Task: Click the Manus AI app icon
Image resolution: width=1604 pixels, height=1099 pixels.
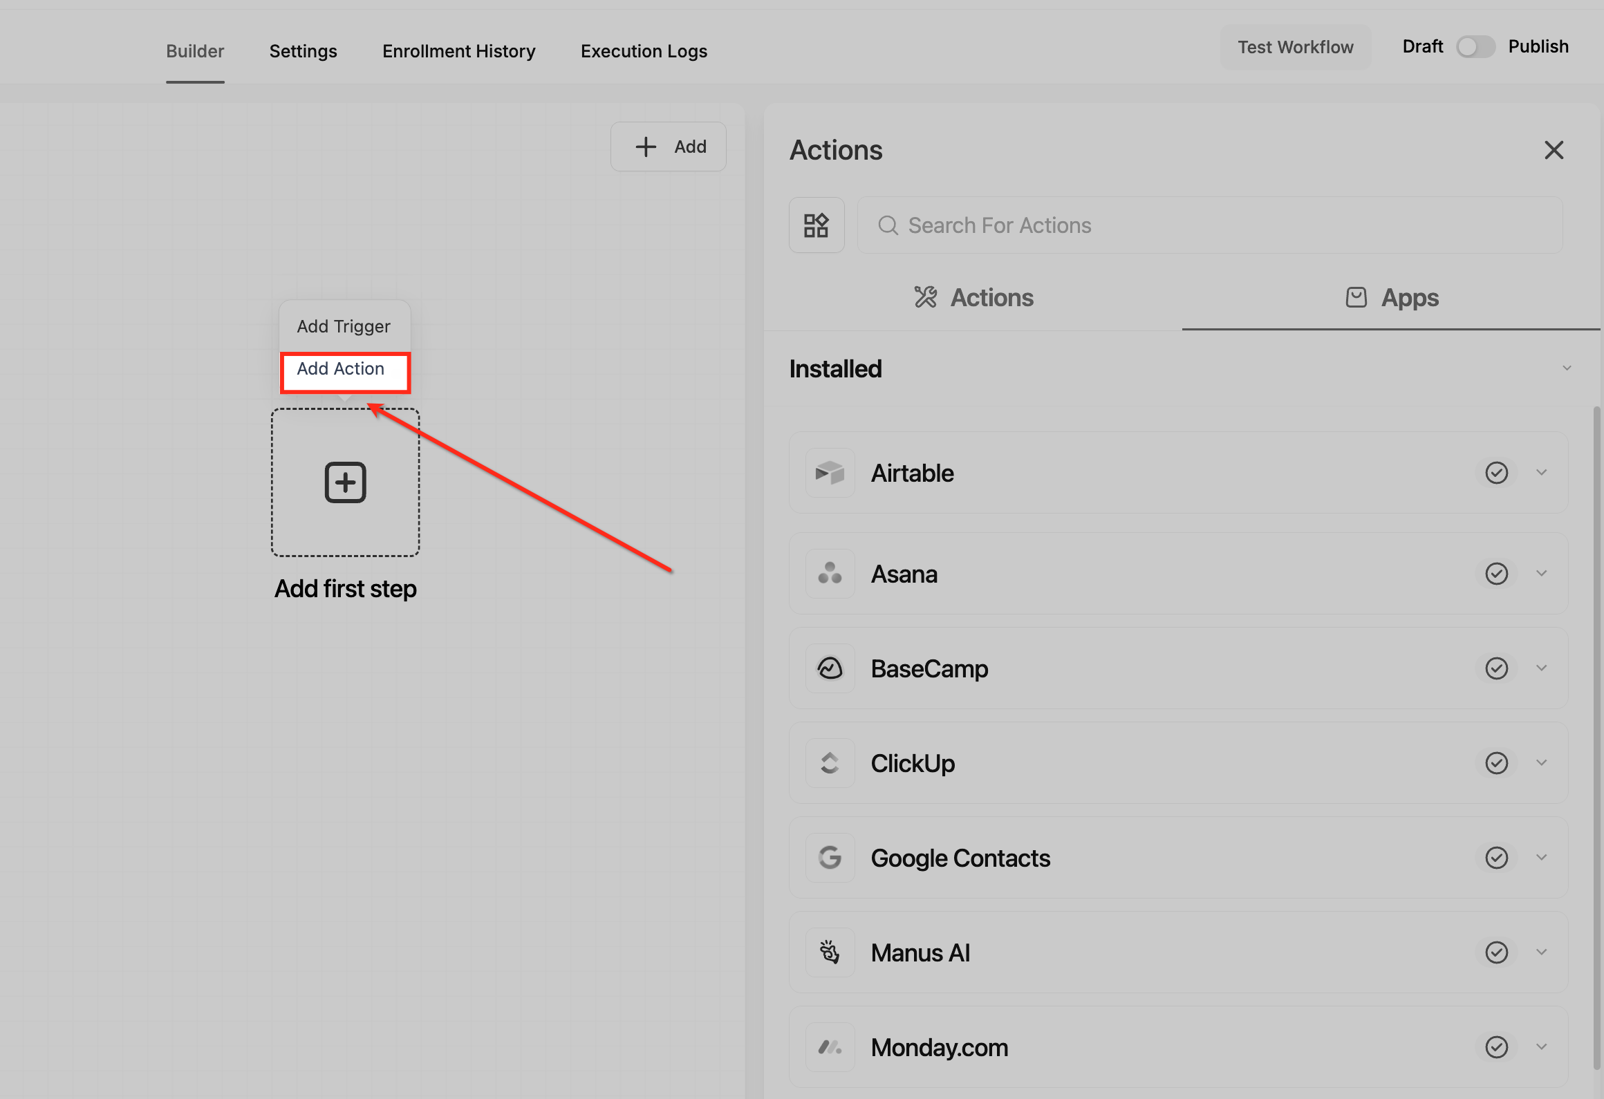Action: [830, 952]
